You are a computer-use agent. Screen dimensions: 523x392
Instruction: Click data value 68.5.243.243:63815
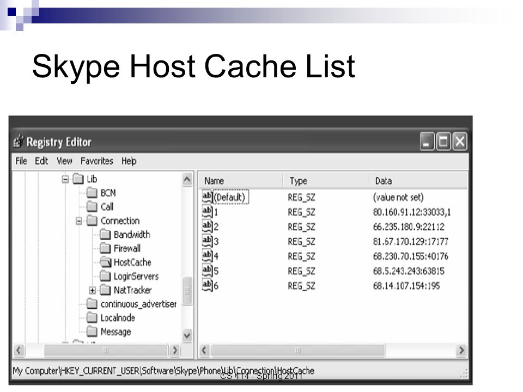[409, 271]
